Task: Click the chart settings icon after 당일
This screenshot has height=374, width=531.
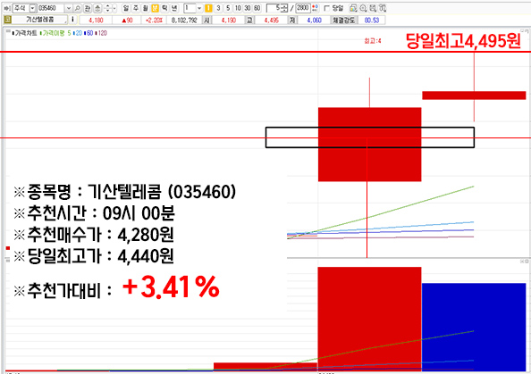Action: 353,8
